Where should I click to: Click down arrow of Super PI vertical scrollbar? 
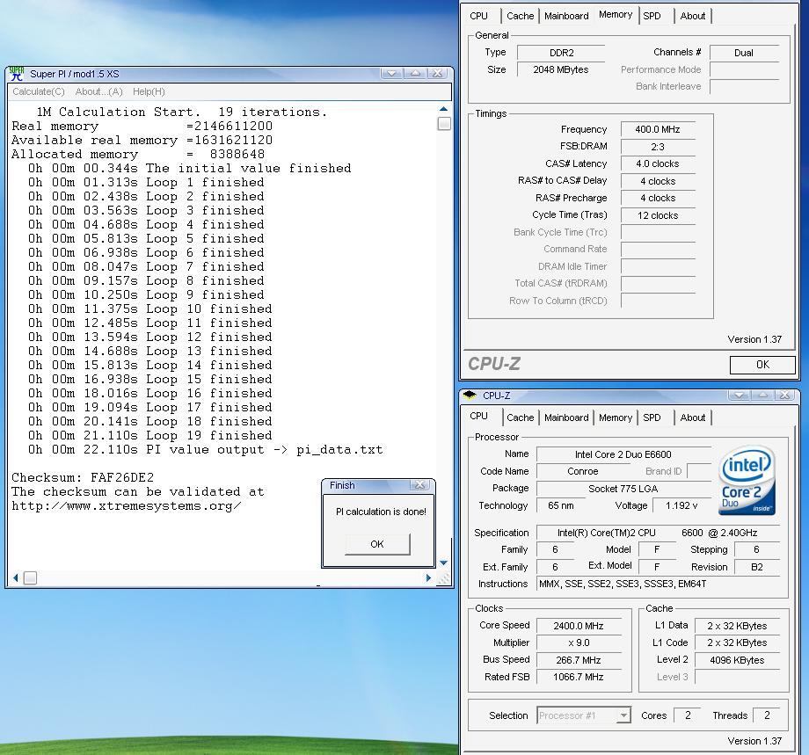(x=443, y=563)
